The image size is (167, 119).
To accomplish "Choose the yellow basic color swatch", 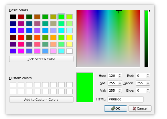I will point(69,37).
